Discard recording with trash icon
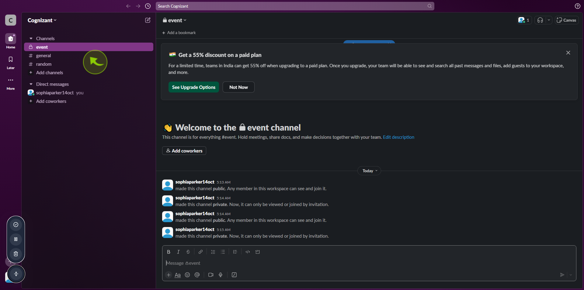584x290 pixels. [16, 254]
